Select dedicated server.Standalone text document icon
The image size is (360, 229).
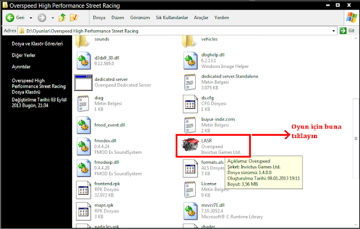tap(190, 82)
